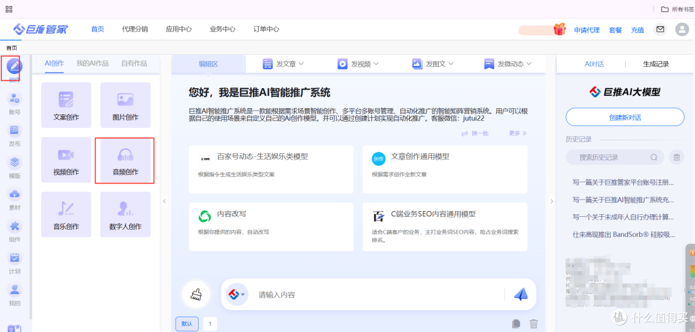Click the gift box icon in header
Image resolution: width=695 pixels, height=332 pixels.
tap(560, 29)
